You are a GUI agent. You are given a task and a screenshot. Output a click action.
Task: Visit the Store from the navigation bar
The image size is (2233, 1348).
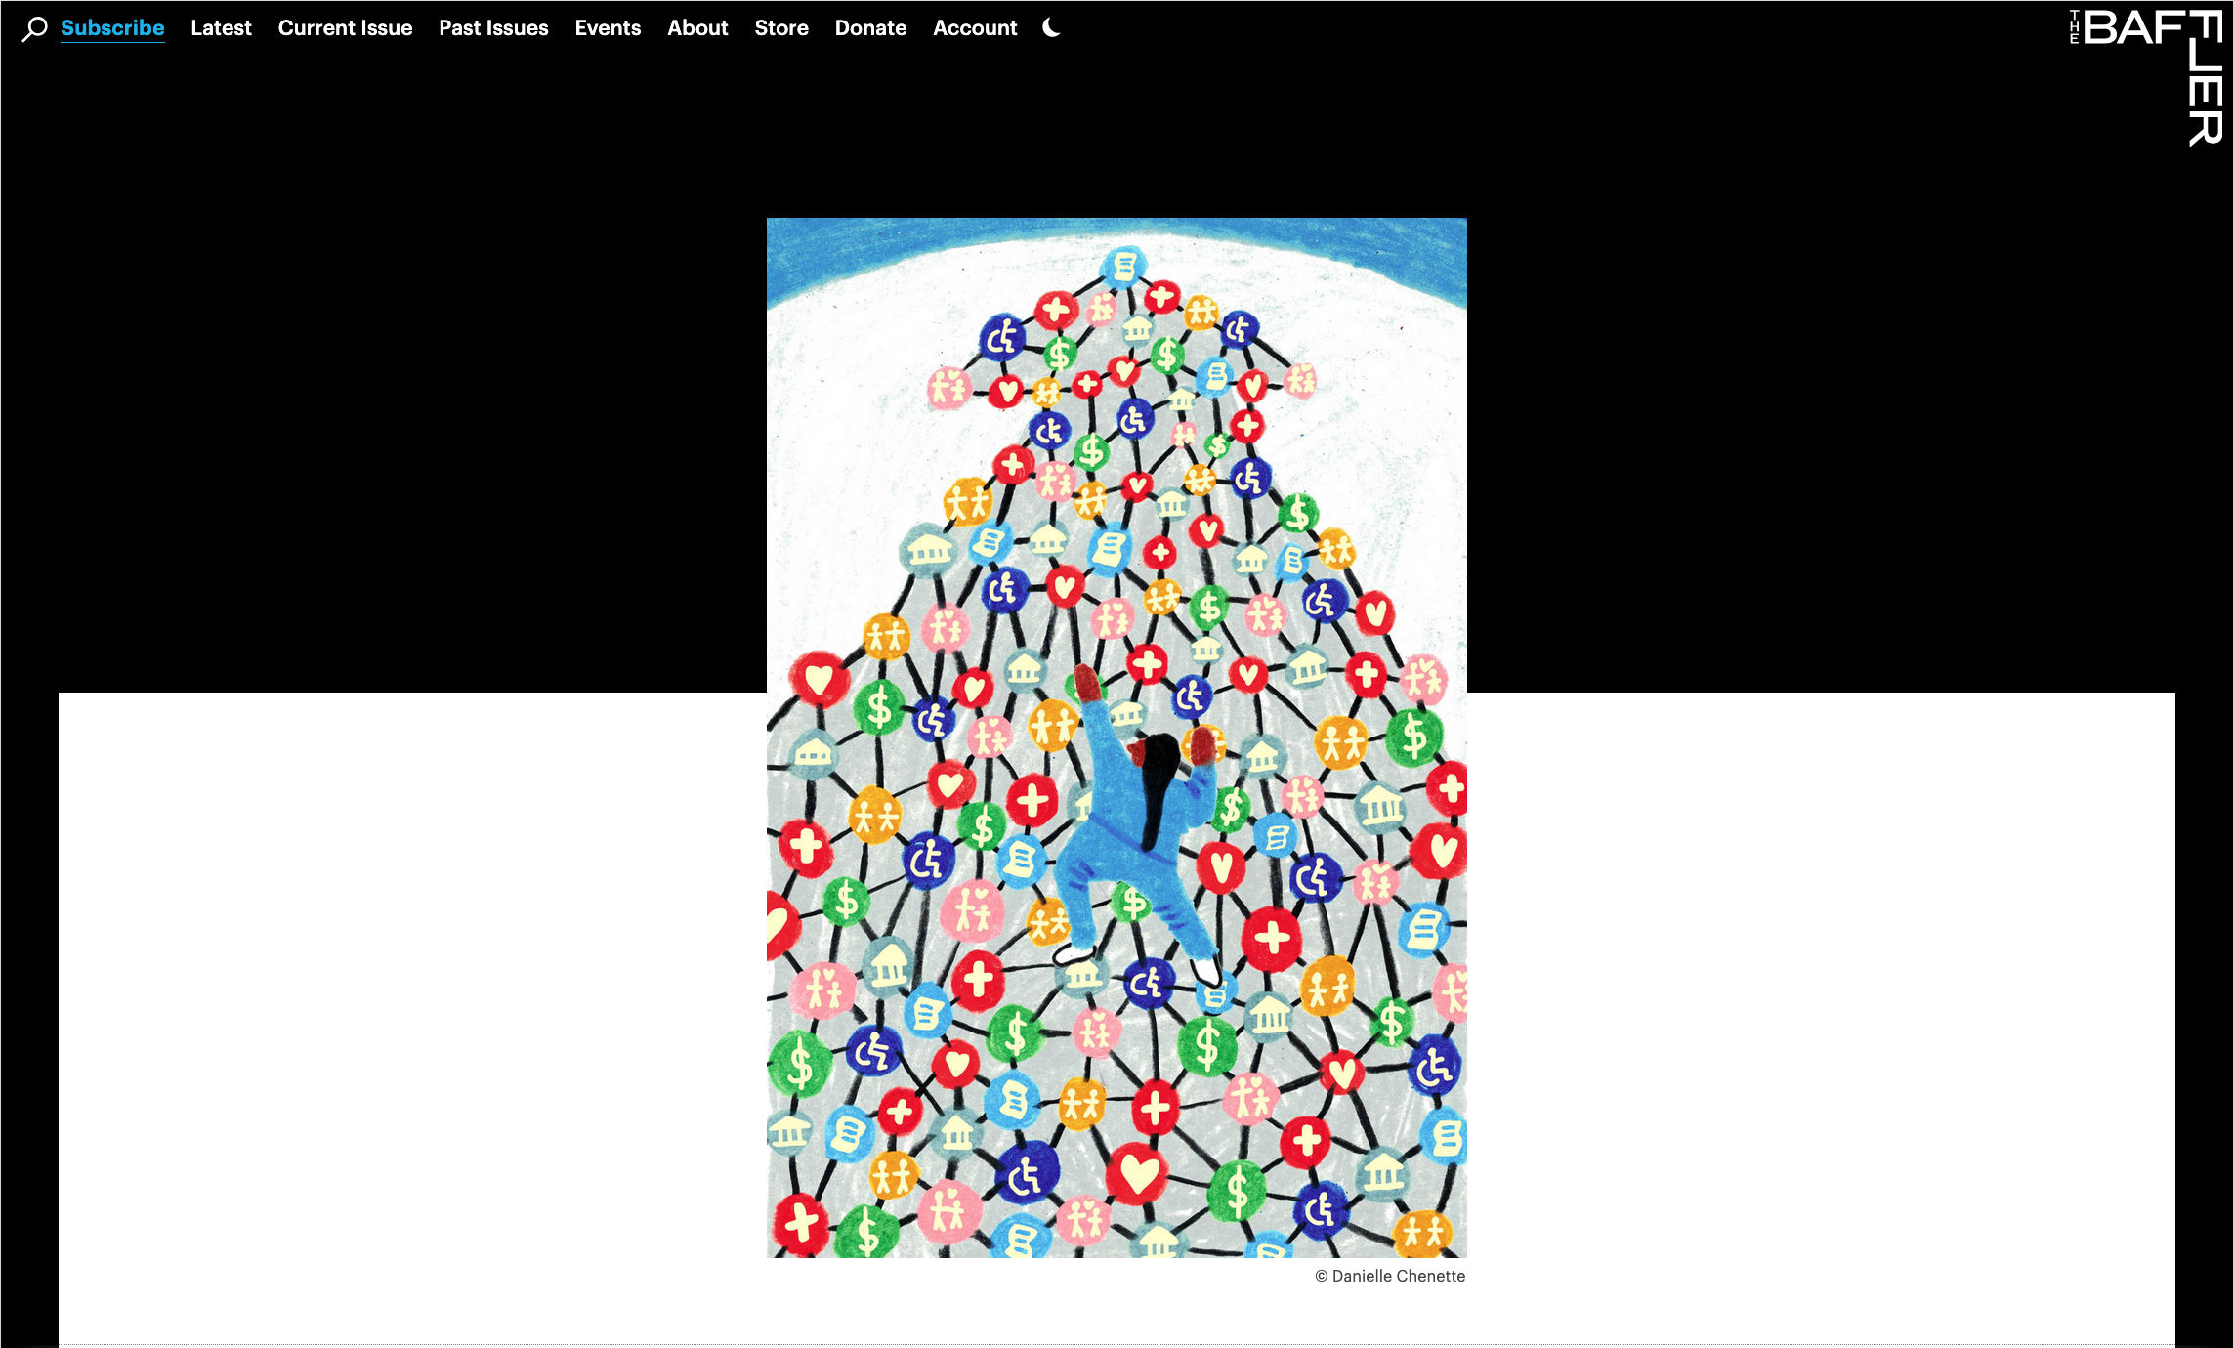pyautogui.click(x=780, y=28)
